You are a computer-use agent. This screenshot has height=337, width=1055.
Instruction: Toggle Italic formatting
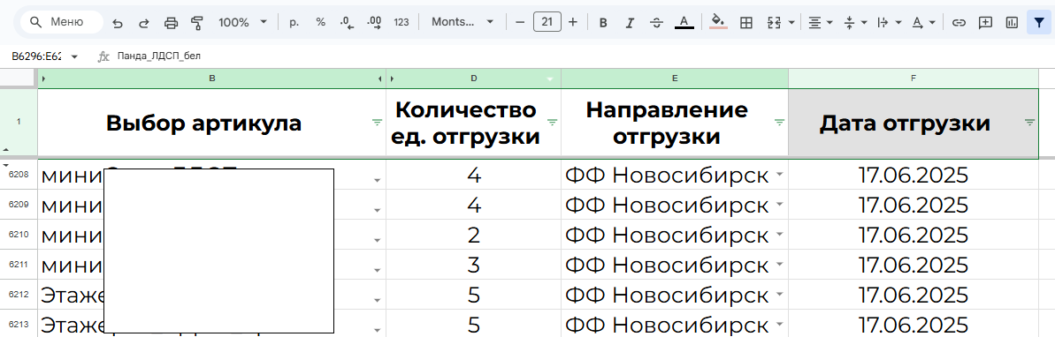630,22
